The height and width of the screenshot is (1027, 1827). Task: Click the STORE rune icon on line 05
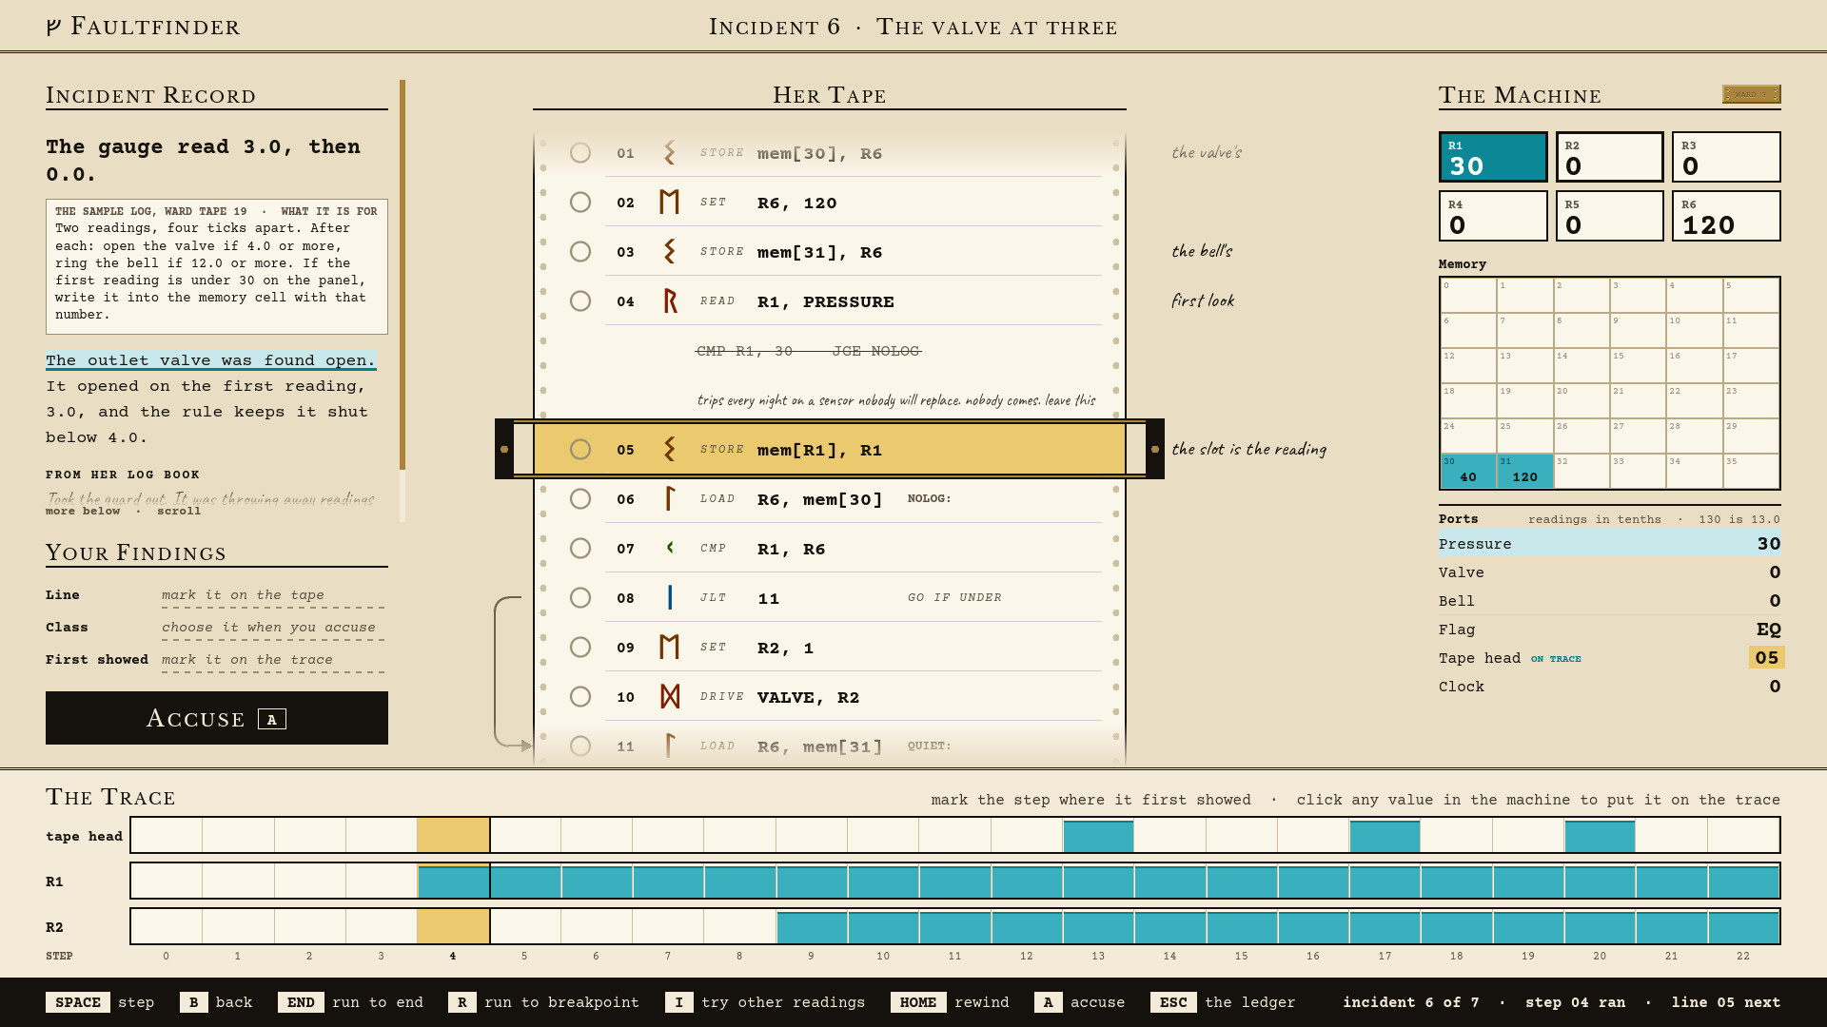point(670,449)
